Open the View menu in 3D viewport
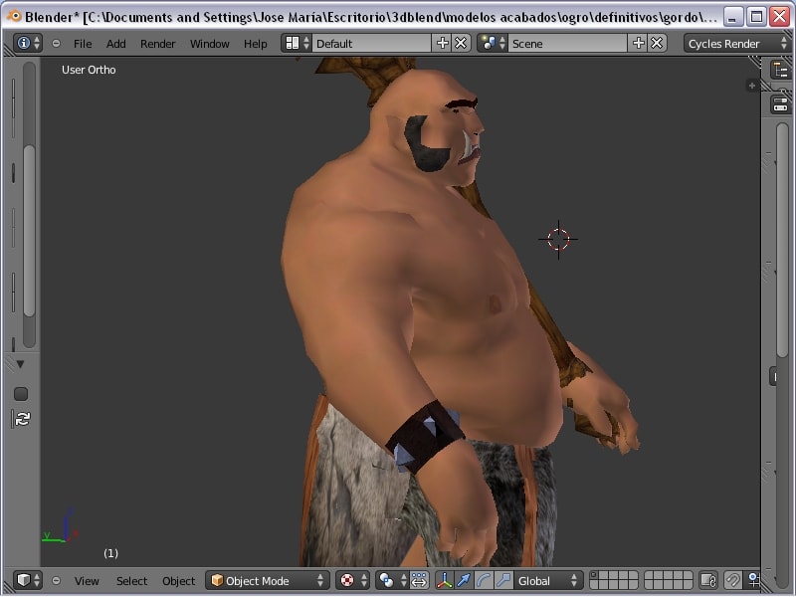 87,581
